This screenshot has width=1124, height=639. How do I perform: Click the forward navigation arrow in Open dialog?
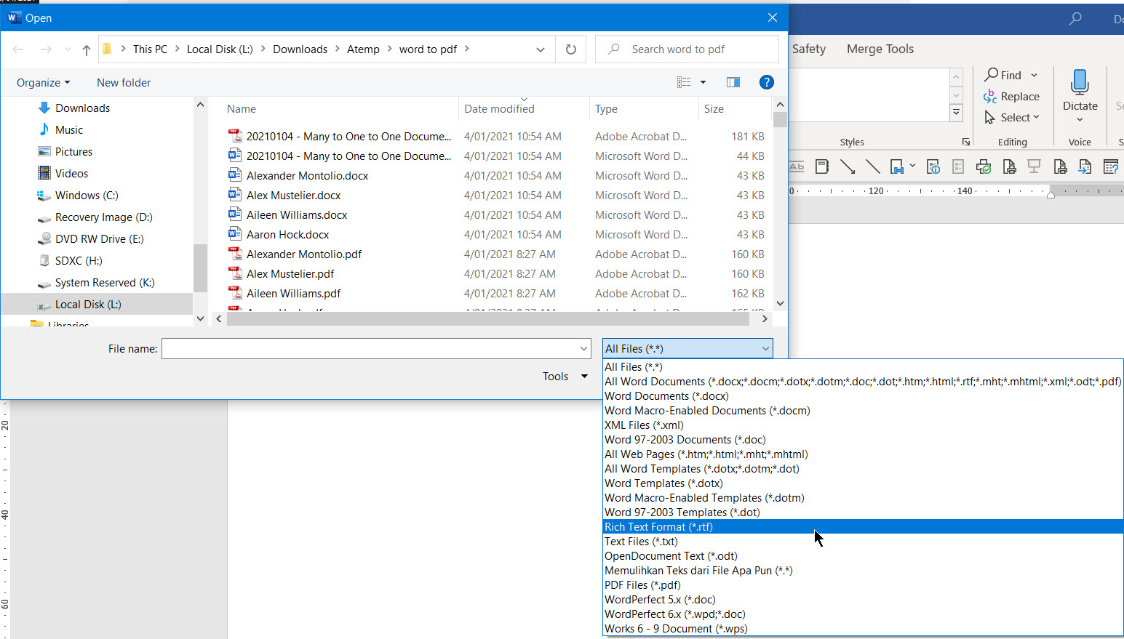pos(46,49)
